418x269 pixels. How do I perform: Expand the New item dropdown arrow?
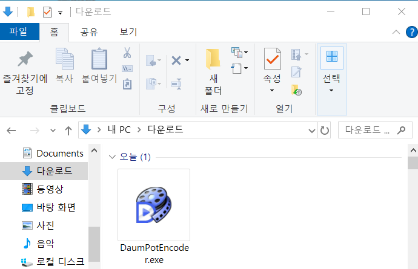(246, 52)
